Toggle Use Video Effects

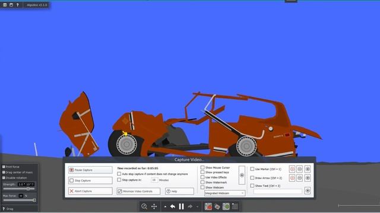202,177
